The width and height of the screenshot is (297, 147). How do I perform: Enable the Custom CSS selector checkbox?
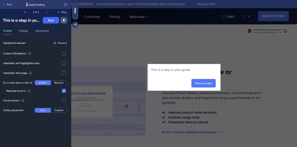point(64,53)
